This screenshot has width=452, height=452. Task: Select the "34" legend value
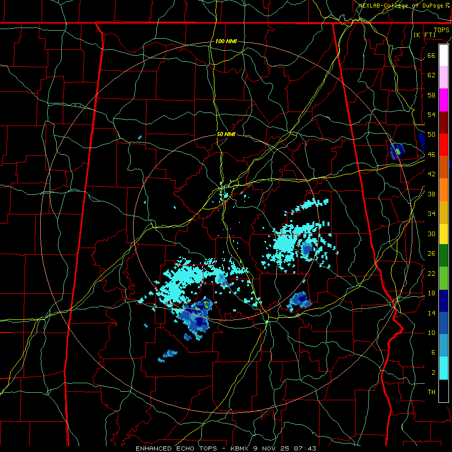[431, 213]
